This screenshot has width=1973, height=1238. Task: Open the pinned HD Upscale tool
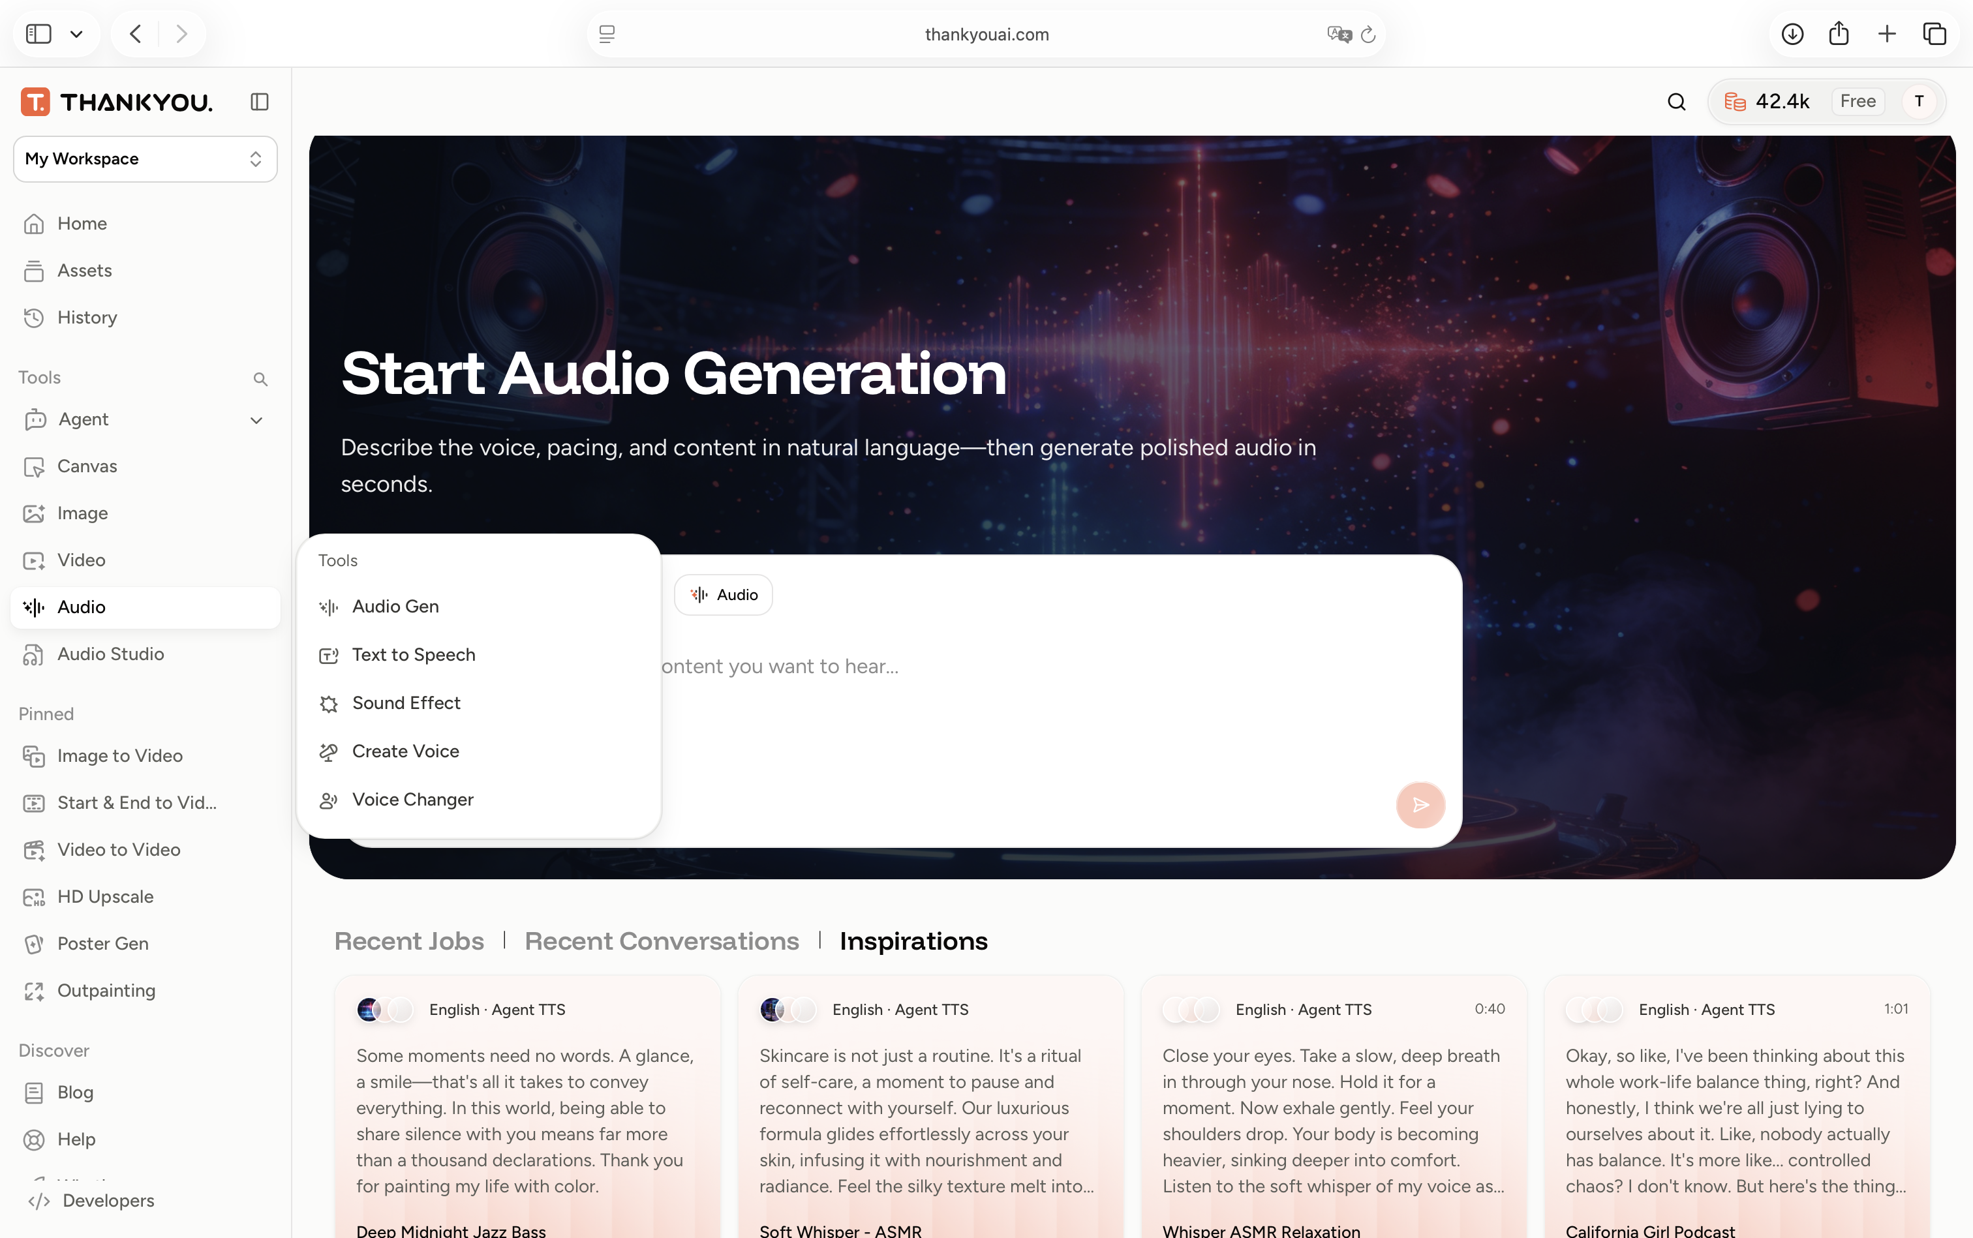click(145, 897)
